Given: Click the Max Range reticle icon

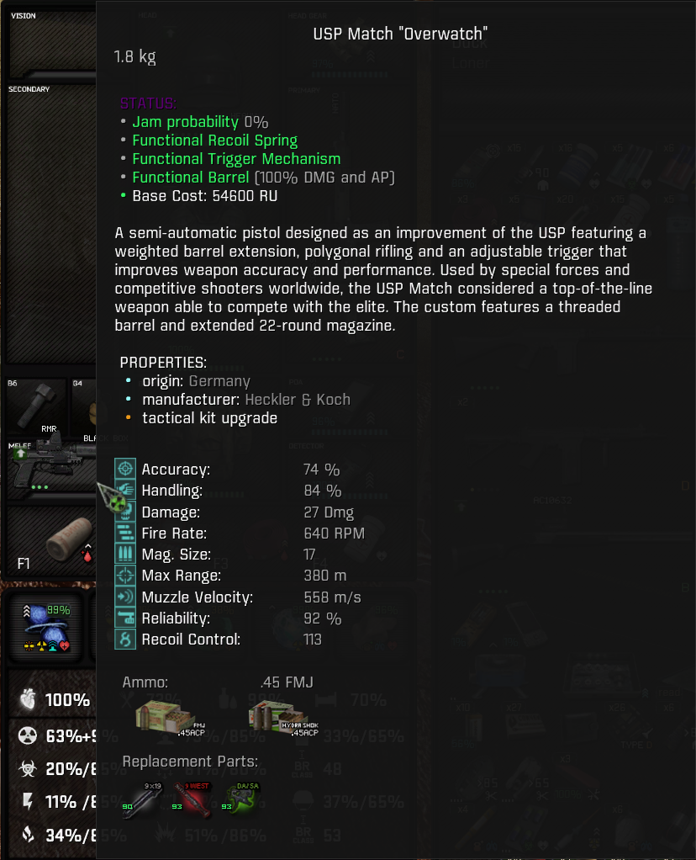Looking at the screenshot, I should click(x=125, y=576).
